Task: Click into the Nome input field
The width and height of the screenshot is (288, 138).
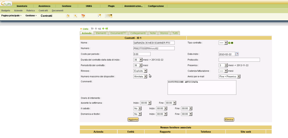Action: click(x=154, y=43)
